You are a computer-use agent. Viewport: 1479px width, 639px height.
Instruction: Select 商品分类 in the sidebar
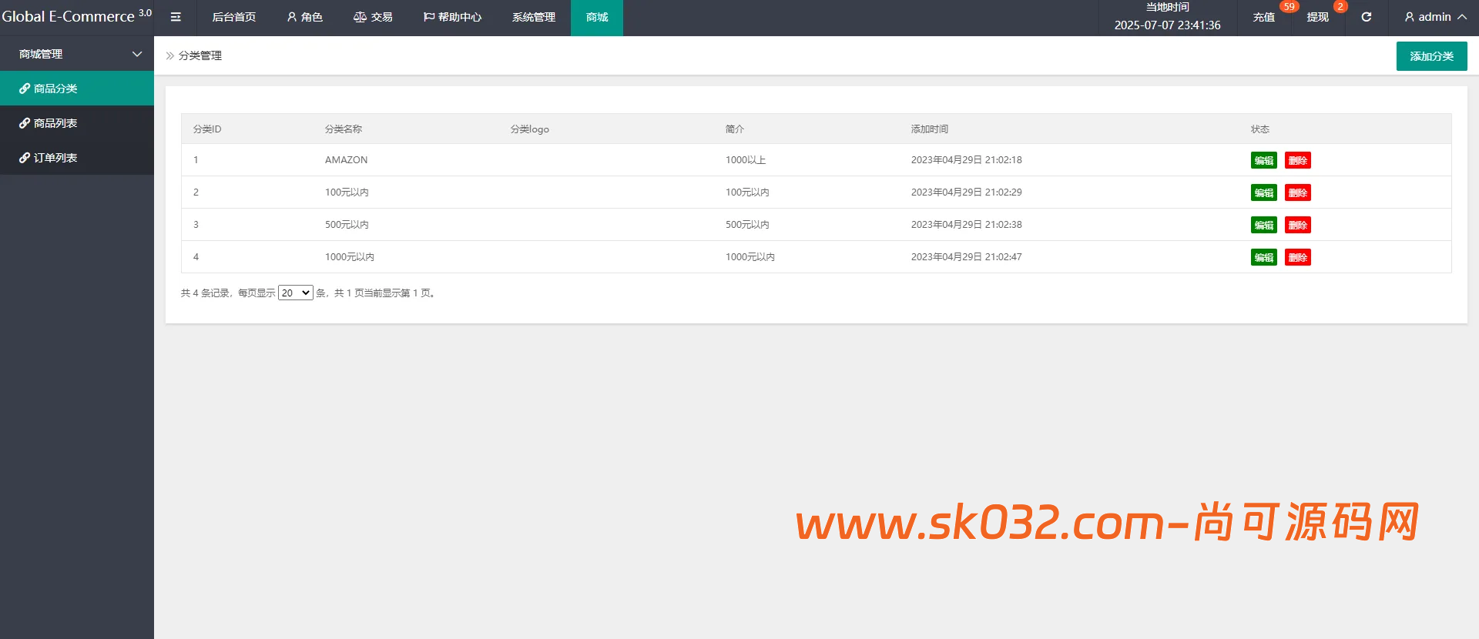[x=55, y=89]
